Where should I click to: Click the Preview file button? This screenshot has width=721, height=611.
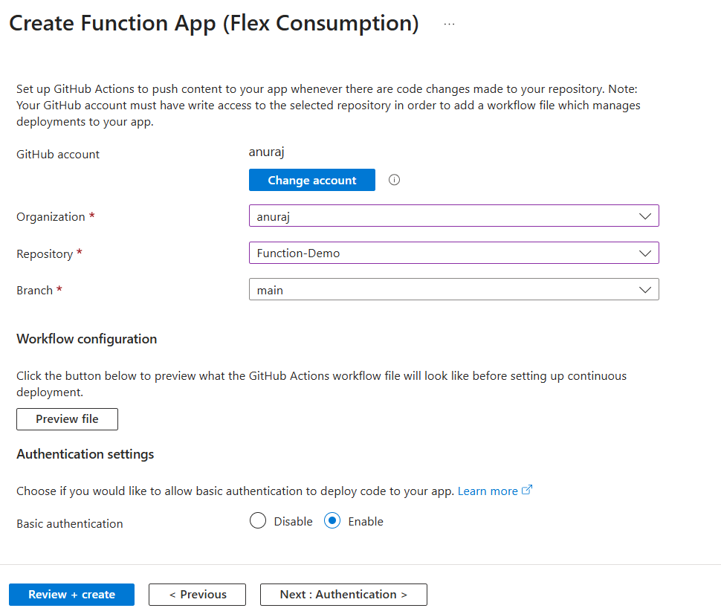coord(67,418)
